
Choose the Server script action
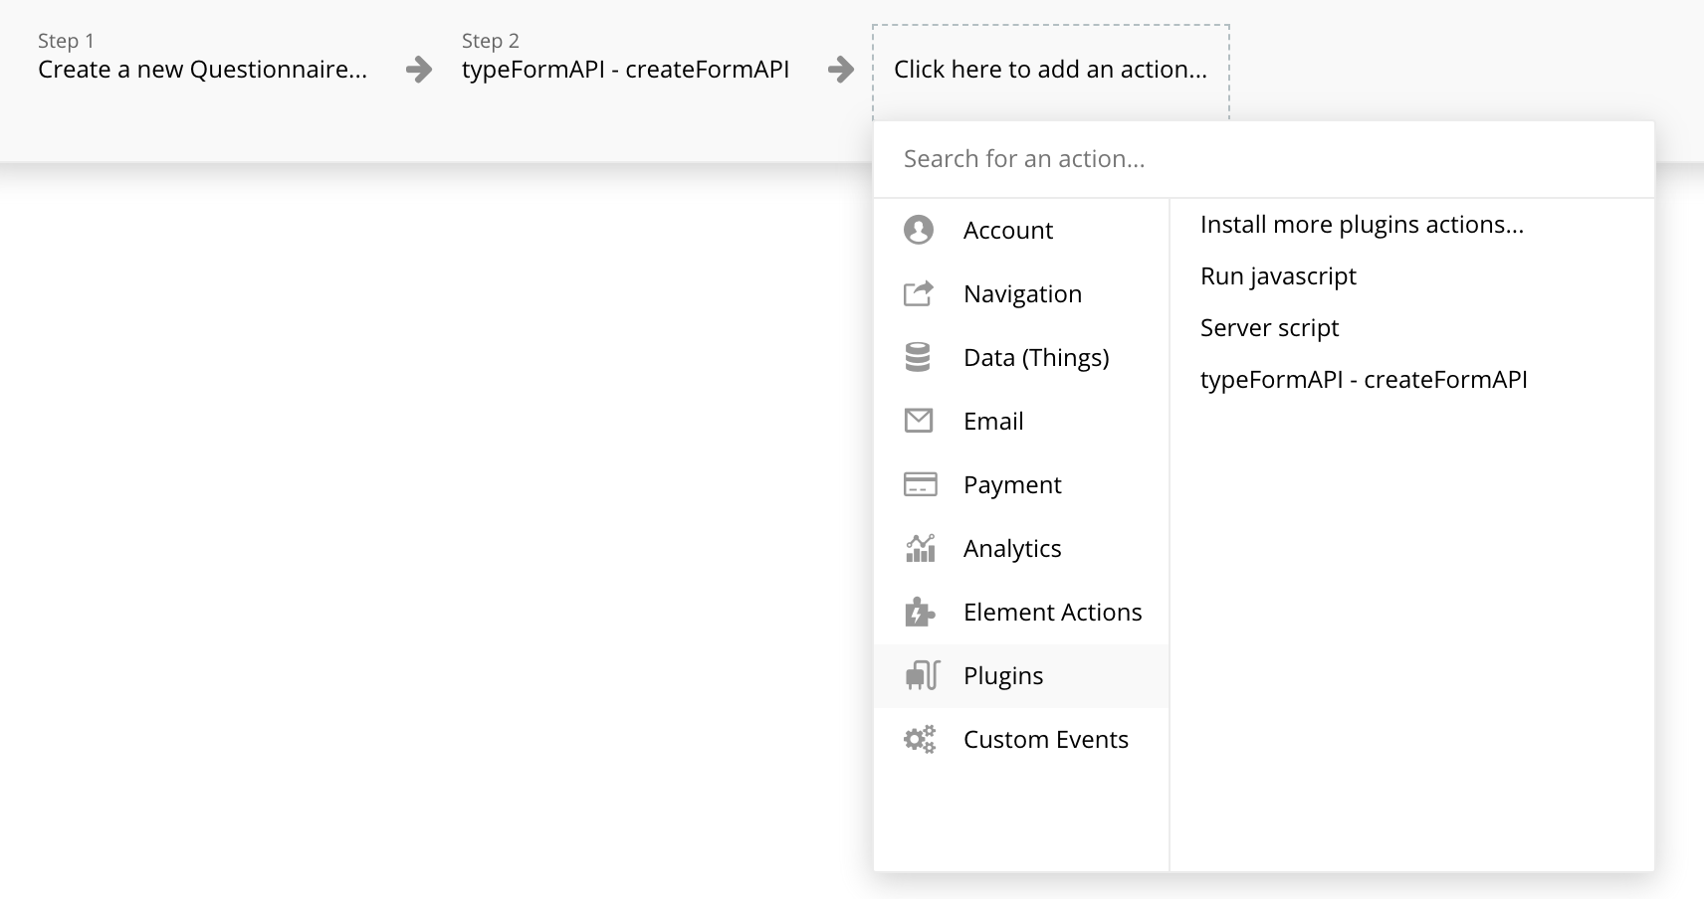(x=1269, y=327)
